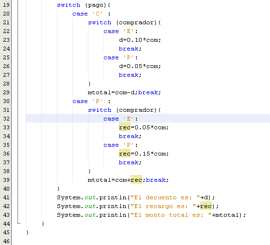Click line number 41 in the gutter
The width and height of the screenshot is (270, 245).
[x=6, y=197]
